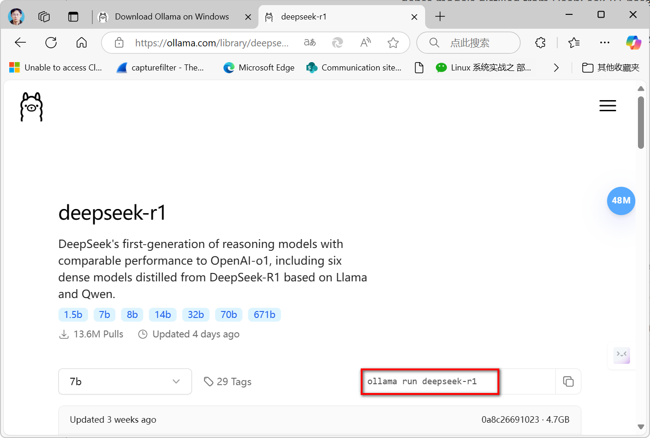Image resolution: width=650 pixels, height=438 pixels.
Task: Click the page vertical scrollbar thumb
Action: pos(641,123)
